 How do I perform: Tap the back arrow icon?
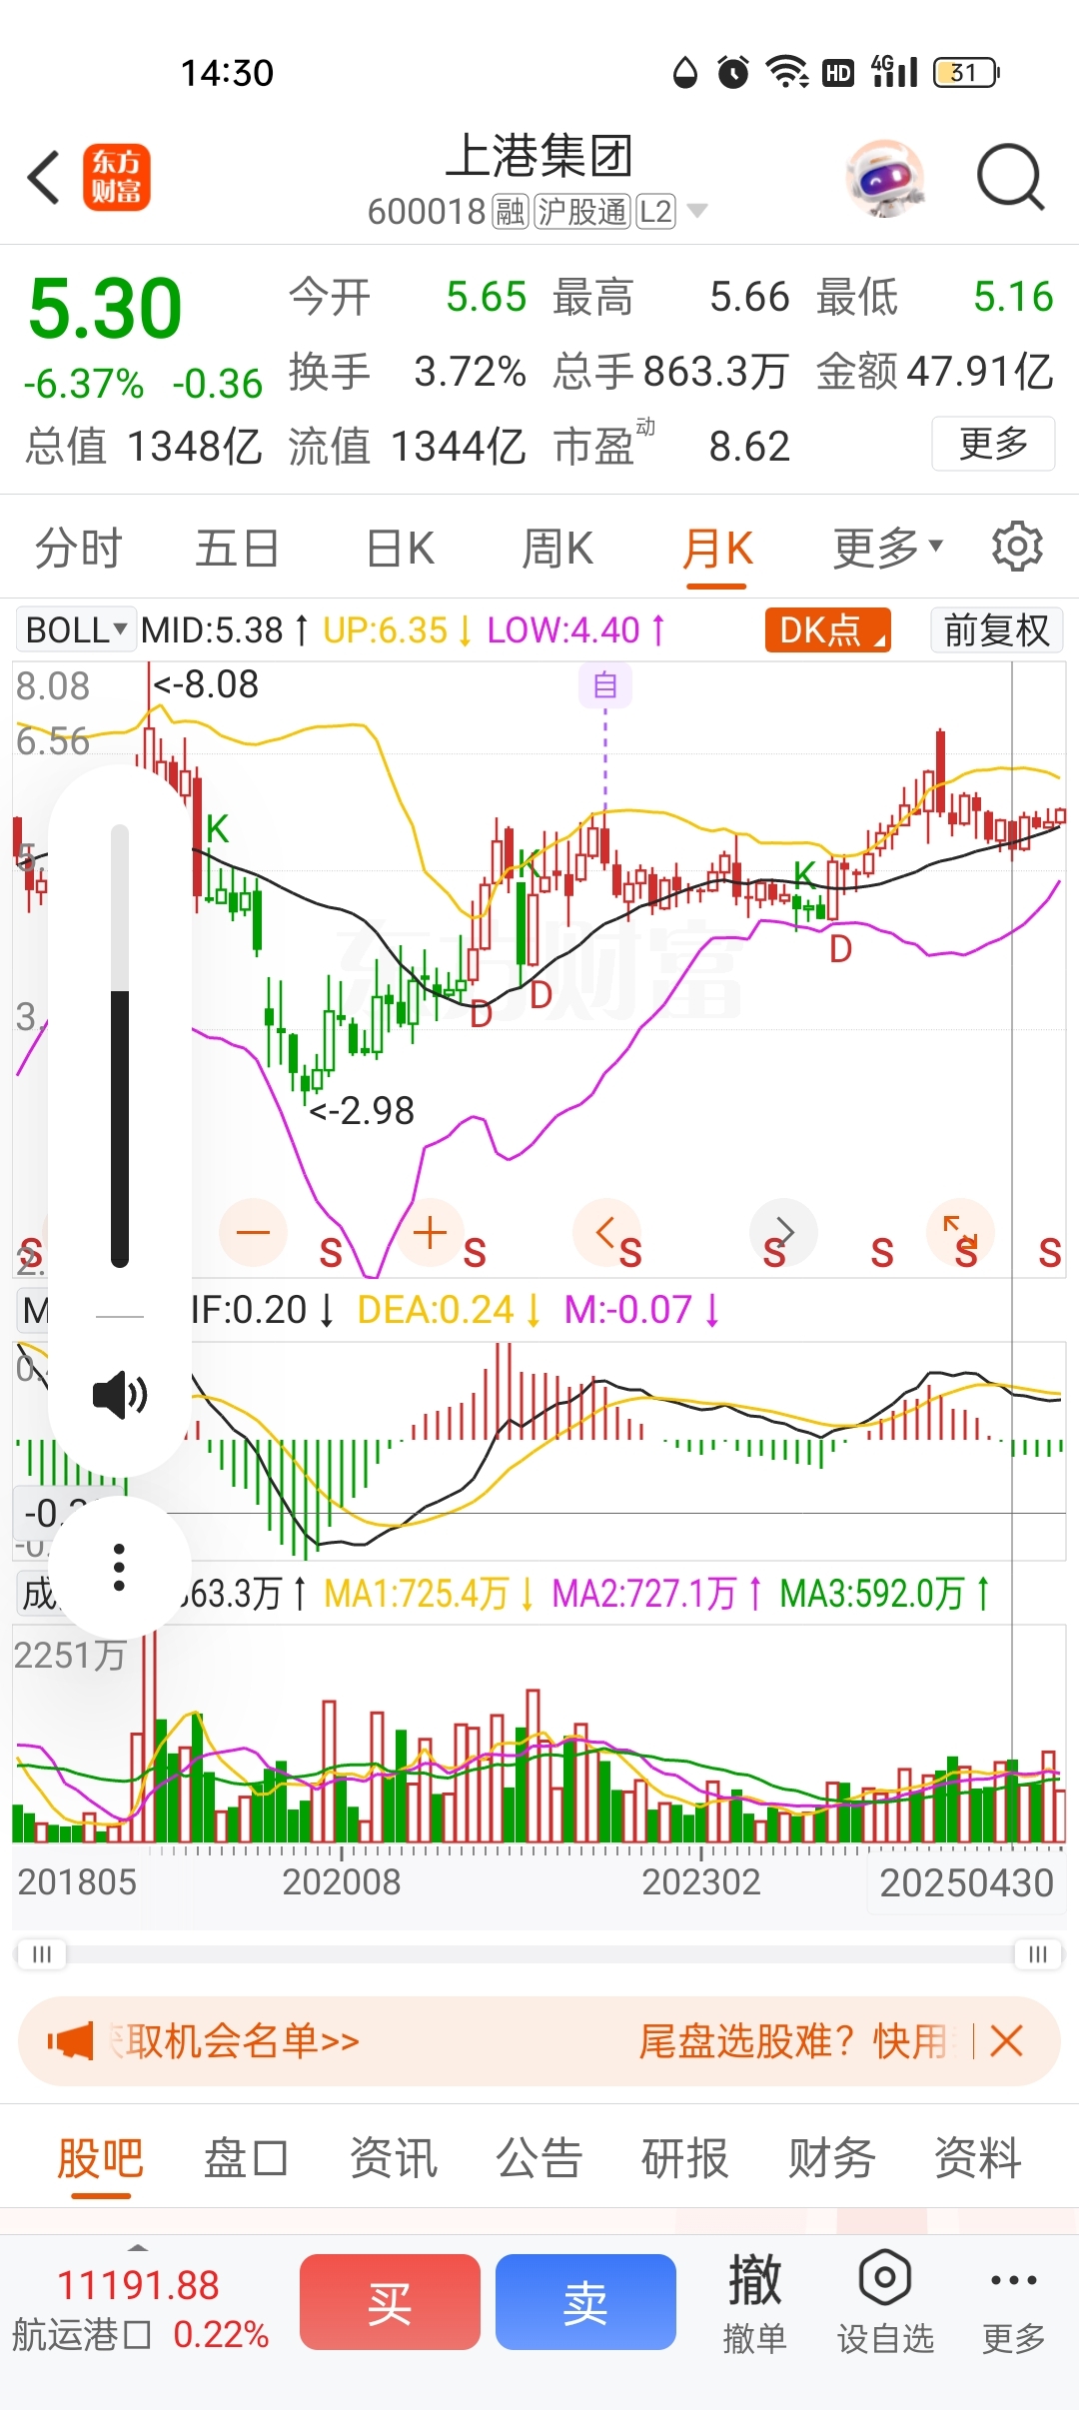[x=44, y=178]
